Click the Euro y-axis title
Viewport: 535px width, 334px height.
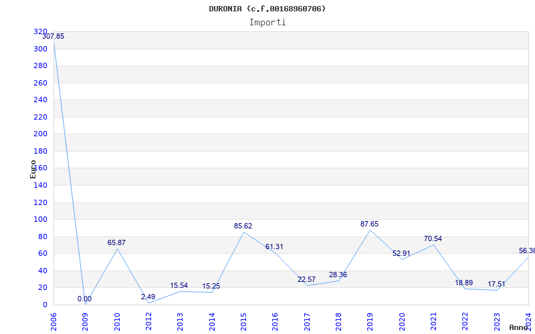point(33,169)
